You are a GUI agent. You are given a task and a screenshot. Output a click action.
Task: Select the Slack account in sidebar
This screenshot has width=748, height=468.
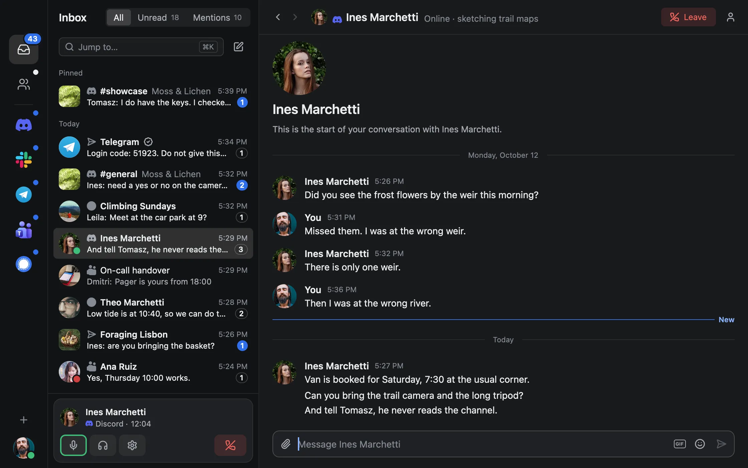click(24, 160)
